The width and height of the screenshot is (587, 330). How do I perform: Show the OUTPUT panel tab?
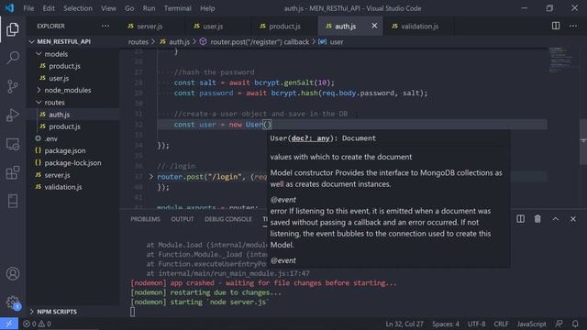pos(183,219)
